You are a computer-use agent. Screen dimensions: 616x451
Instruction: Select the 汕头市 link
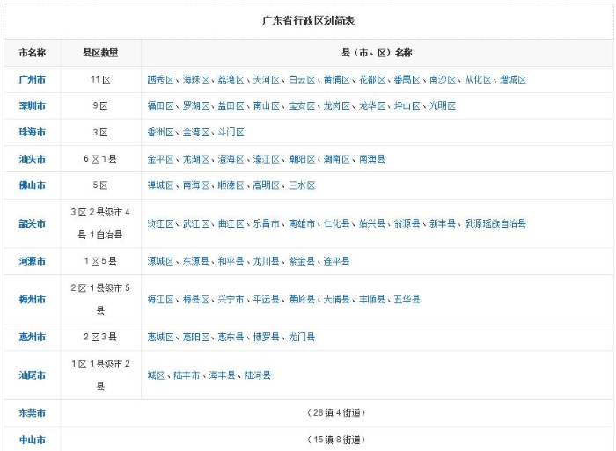click(33, 159)
